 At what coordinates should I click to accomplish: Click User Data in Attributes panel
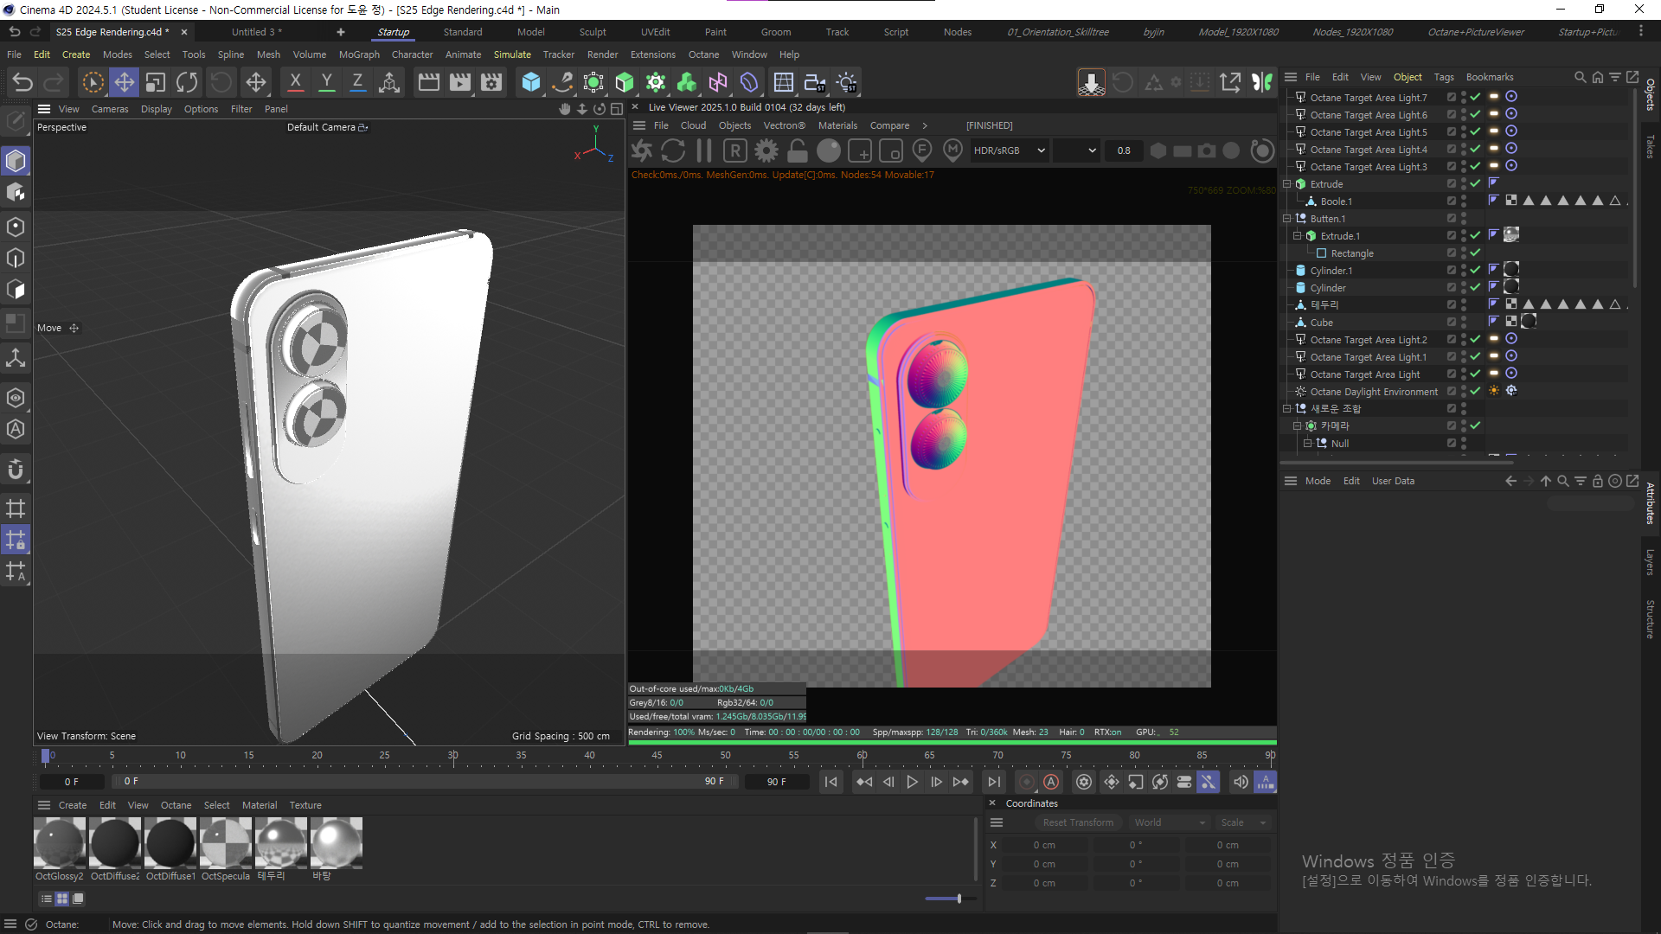tap(1393, 481)
